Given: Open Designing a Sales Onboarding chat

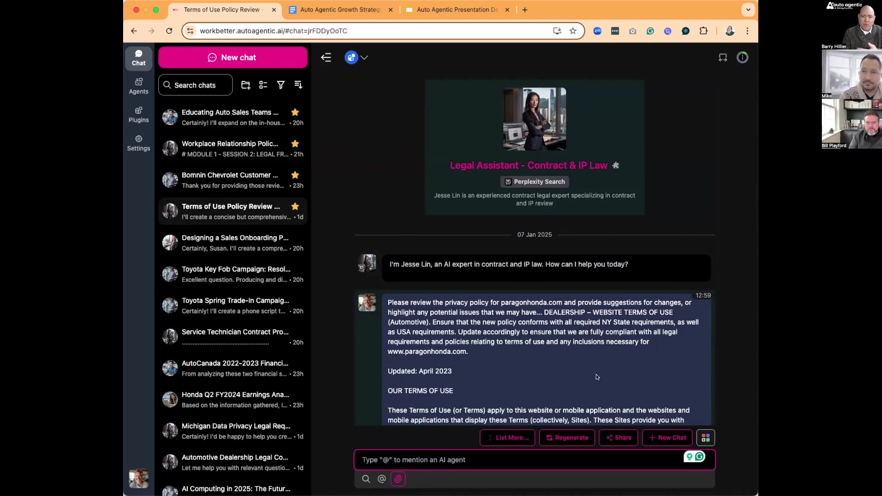Looking at the screenshot, I should tap(233, 242).
